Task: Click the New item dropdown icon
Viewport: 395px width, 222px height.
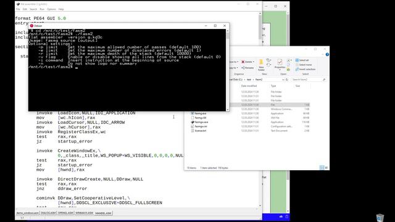Action: (x=268, y=60)
